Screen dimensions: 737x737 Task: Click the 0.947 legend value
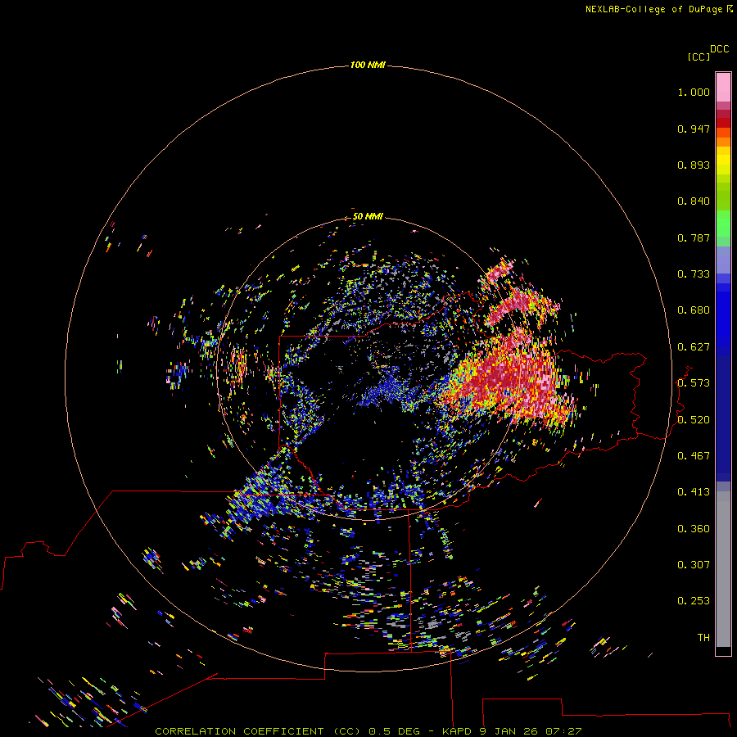coord(694,129)
